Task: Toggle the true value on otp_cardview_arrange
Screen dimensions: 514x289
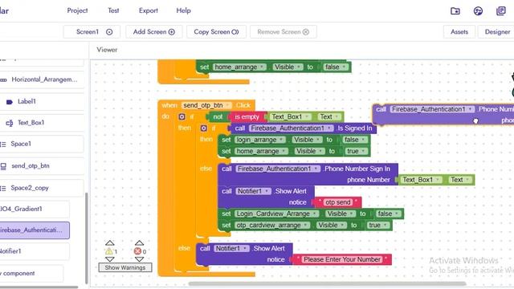Action: pos(377,225)
